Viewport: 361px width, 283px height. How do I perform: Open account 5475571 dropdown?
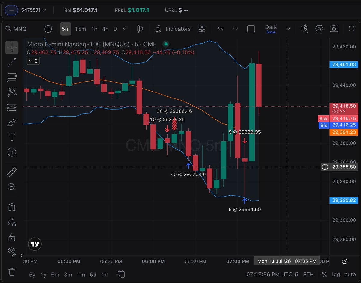point(33,10)
